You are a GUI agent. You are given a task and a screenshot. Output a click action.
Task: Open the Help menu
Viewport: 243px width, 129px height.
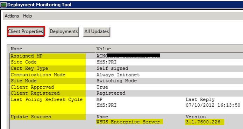pos(27,16)
